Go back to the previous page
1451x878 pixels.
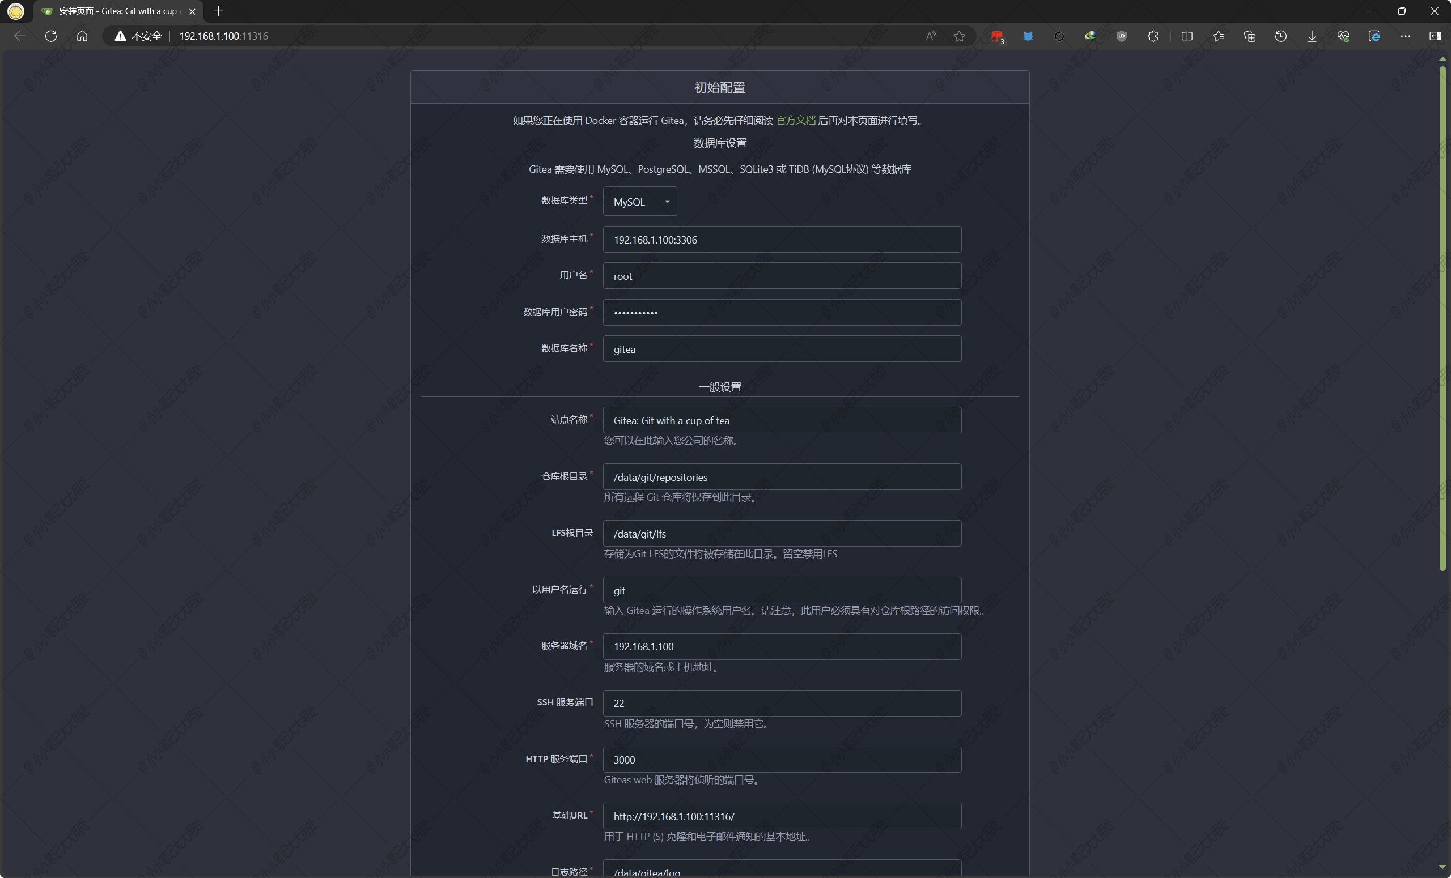click(19, 36)
